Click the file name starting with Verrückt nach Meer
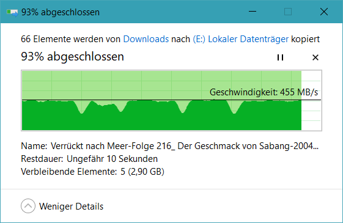Image resolution: width=343 pixels, height=223 pixels. 185,146
